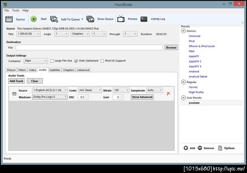Viewport: 247px width, 173px height.
Task: Switch to the Subtitles tab
Action: pyautogui.click(x=55, y=70)
